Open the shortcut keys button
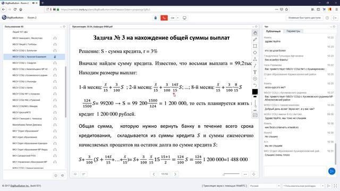Image resolution: width=340 pixels, height=191 pixels. pyautogui.click(x=304, y=18)
